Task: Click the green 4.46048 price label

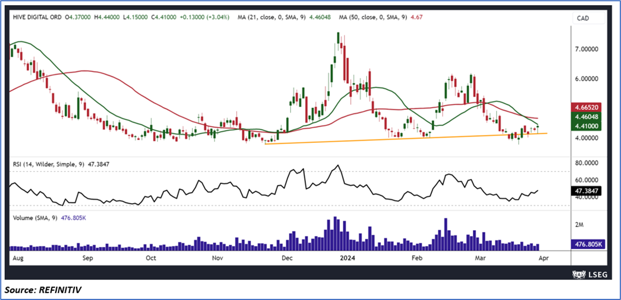Action: pos(587,117)
